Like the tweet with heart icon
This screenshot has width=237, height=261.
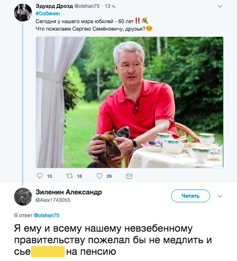point(99,176)
